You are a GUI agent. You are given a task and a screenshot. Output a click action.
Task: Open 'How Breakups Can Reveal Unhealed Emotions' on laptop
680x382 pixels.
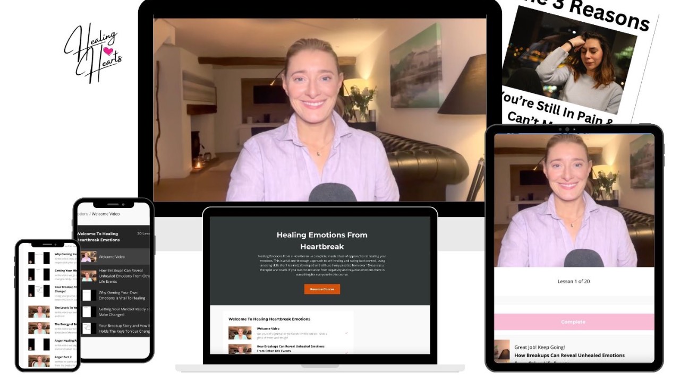pyautogui.click(x=291, y=349)
